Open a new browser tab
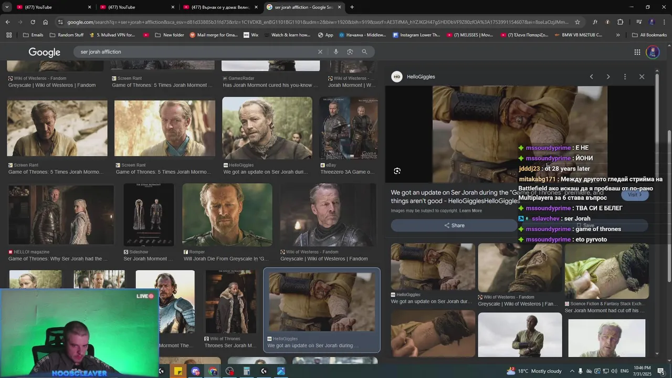This screenshot has height=378, width=672. pyautogui.click(x=352, y=7)
